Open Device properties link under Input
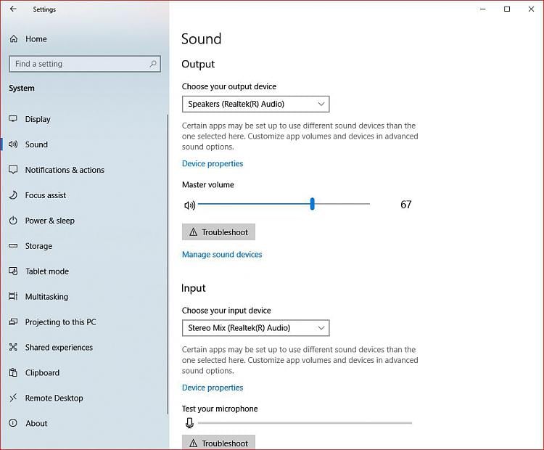The height and width of the screenshot is (450, 544). [x=213, y=388]
